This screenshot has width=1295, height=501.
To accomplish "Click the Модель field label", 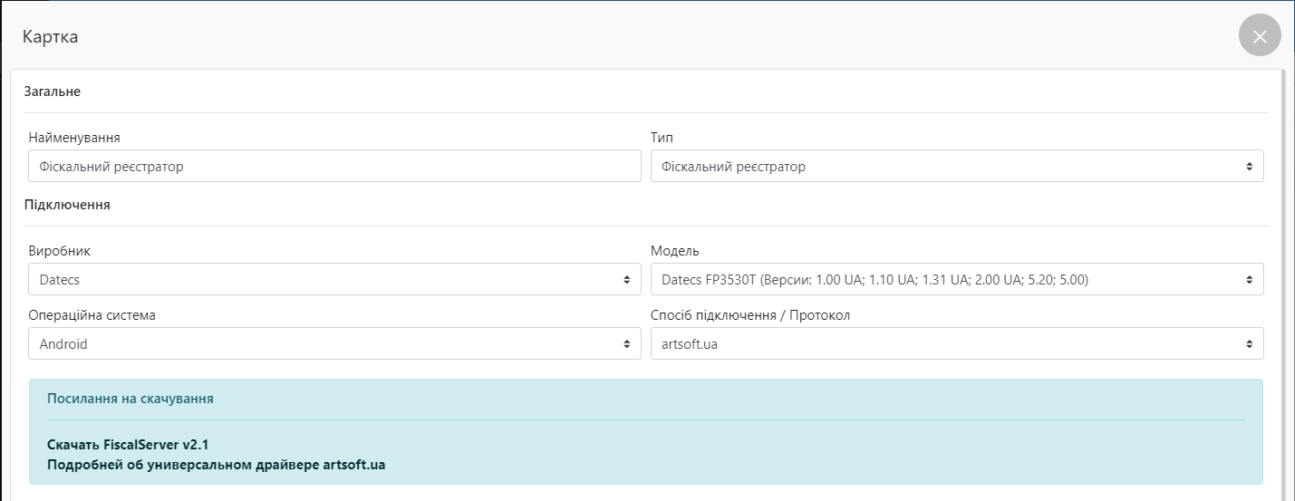I will pyautogui.click(x=675, y=251).
